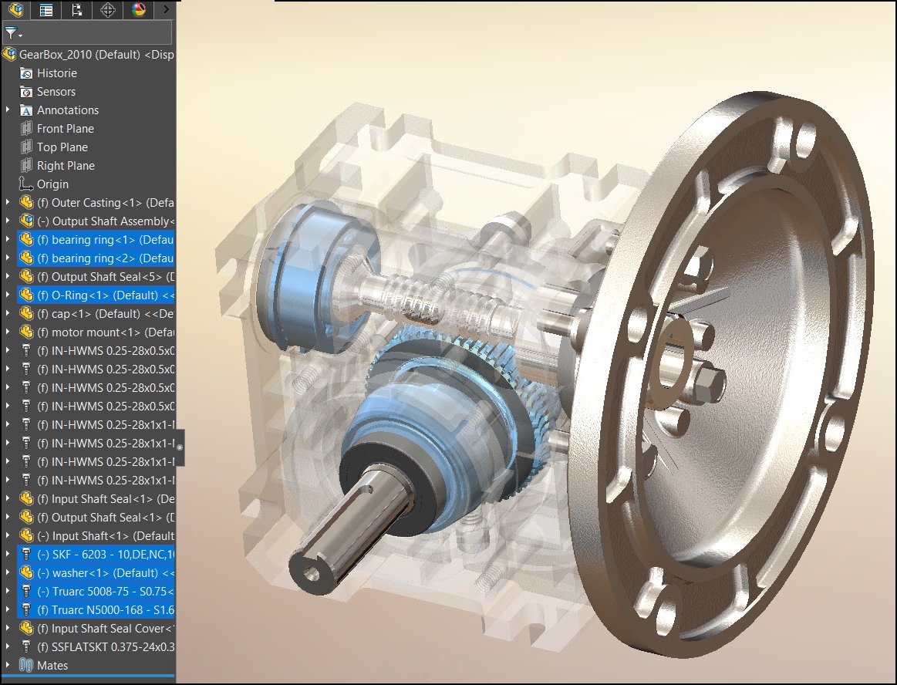Viewport: 897px width, 685px height.
Task: Open the FeatureManager design tree tab
Action: click(x=15, y=9)
